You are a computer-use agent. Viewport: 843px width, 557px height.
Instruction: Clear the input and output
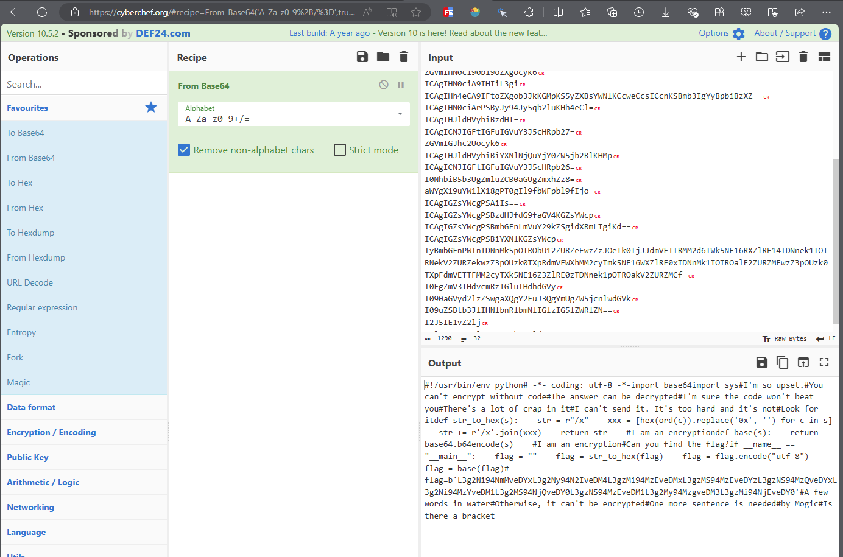pos(803,57)
